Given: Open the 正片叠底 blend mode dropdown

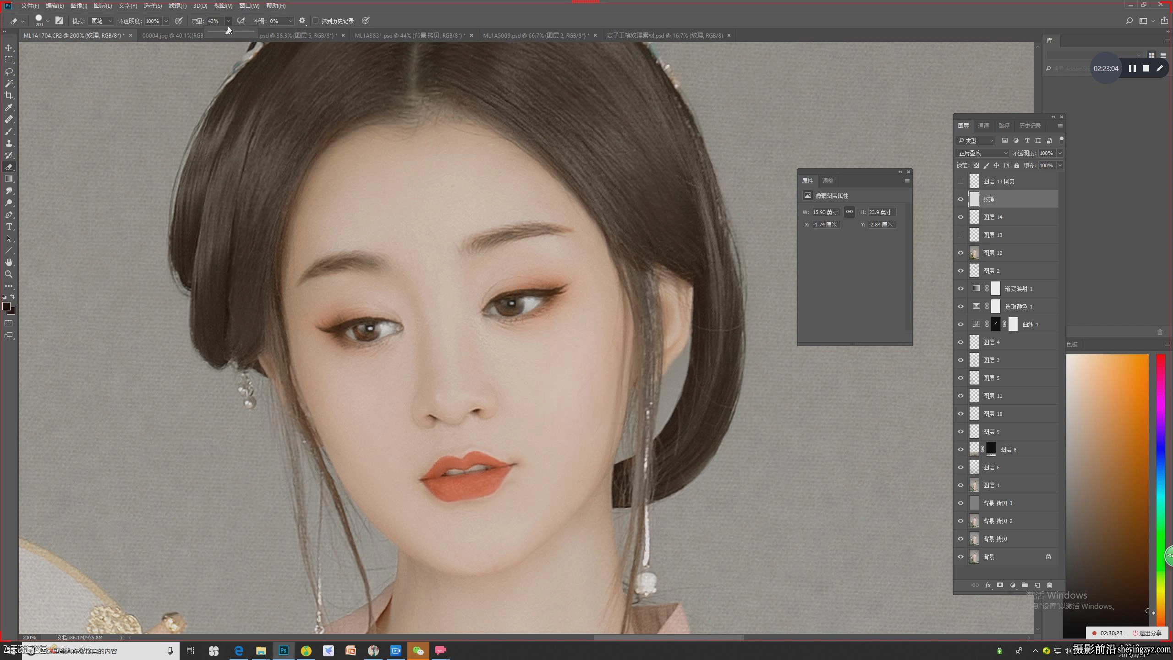Looking at the screenshot, I should 983,153.
